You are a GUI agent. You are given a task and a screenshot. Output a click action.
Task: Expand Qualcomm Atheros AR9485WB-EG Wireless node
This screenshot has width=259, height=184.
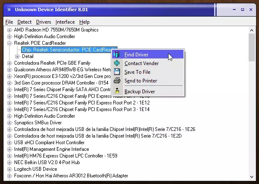[x=9, y=70]
